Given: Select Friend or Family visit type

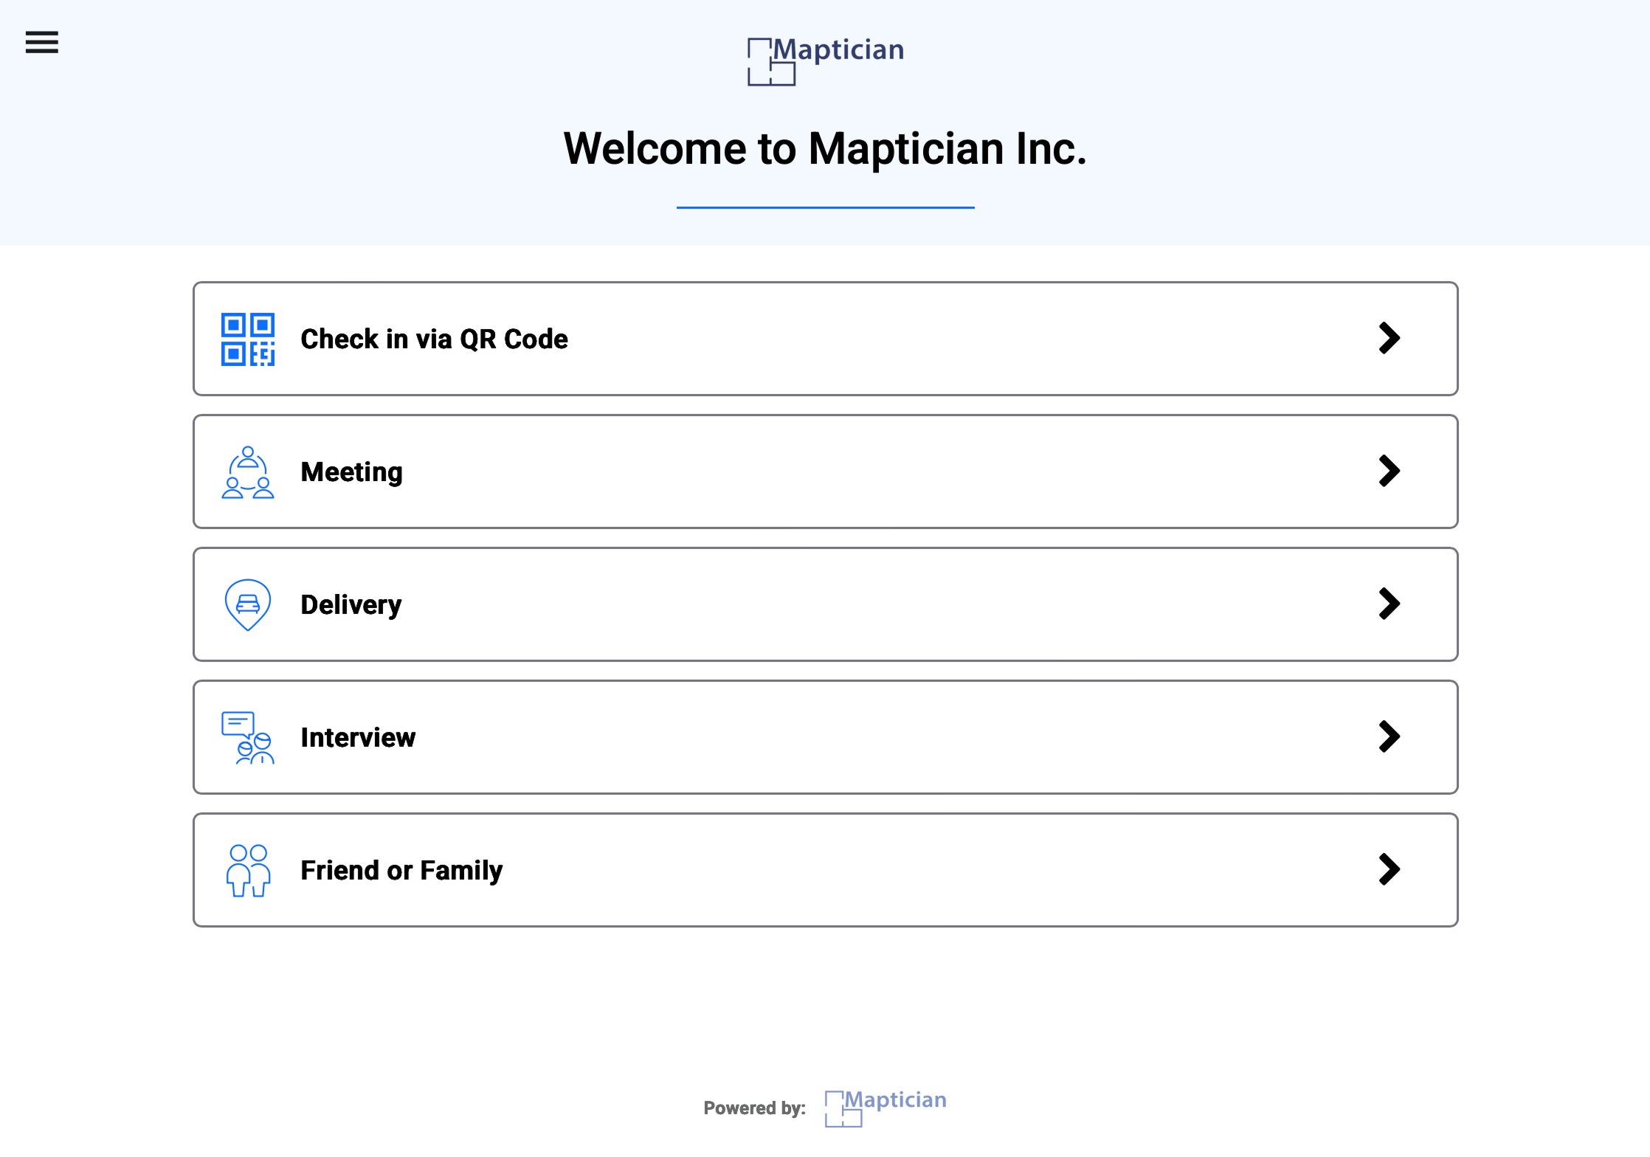Looking at the screenshot, I should click(x=825, y=870).
